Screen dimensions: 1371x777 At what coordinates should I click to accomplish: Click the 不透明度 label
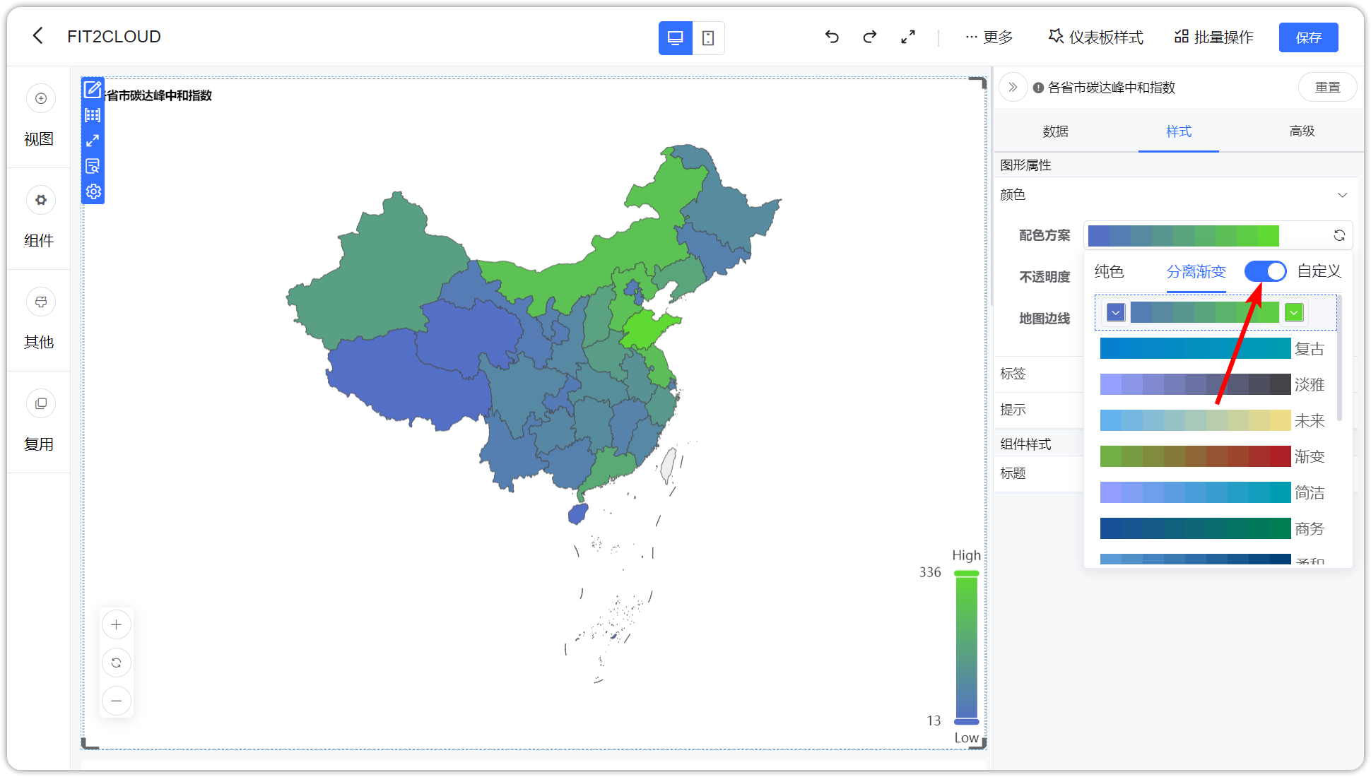pos(1045,277)
